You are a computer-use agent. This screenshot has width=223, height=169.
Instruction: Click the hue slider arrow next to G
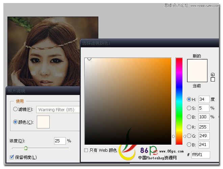click(x=184, y=136)
